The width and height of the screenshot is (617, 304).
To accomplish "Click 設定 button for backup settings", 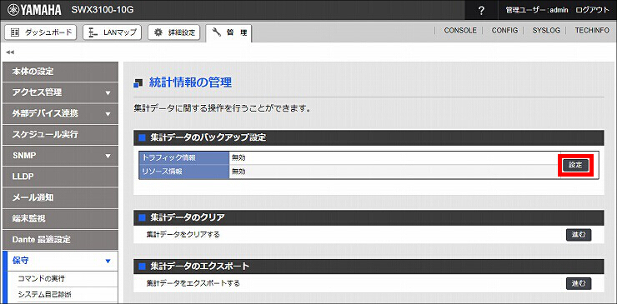I will tap(575, 165).
